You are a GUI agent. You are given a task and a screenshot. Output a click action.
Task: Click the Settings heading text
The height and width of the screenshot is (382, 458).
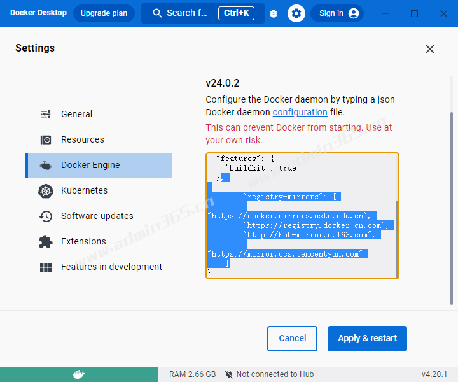35,48
